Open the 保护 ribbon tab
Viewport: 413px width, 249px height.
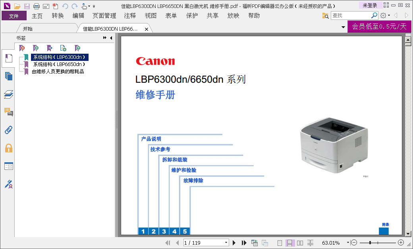(x=192, y=16)
